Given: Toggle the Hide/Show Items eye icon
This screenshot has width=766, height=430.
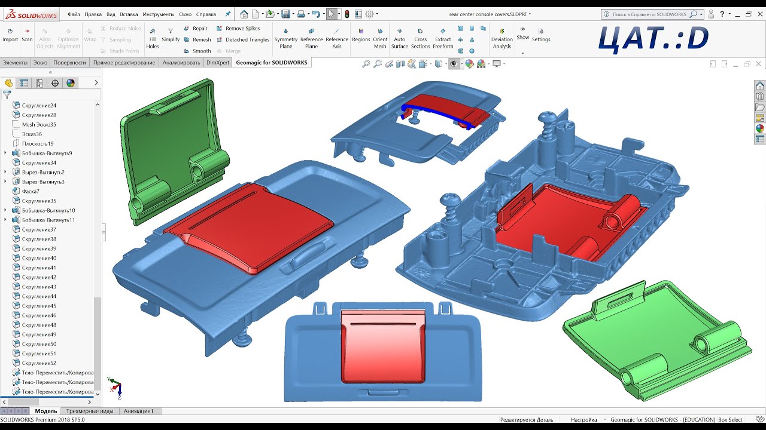Looking at the screenshot, I should click(x=454, y=64).
